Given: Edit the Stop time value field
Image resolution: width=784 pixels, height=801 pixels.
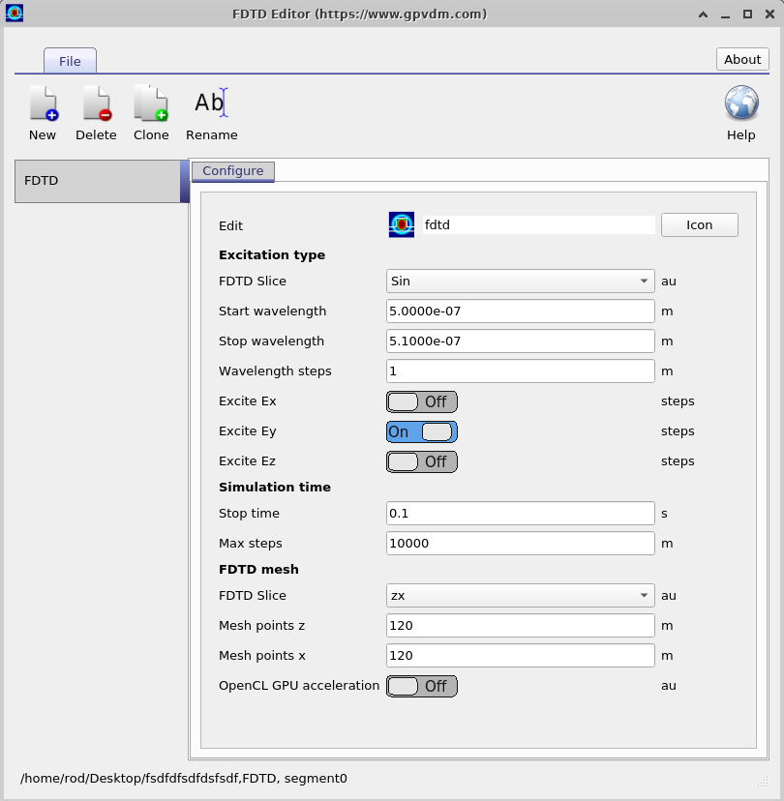Looking at the screenshot, I should pyautogui.click(x=519, y=513).
